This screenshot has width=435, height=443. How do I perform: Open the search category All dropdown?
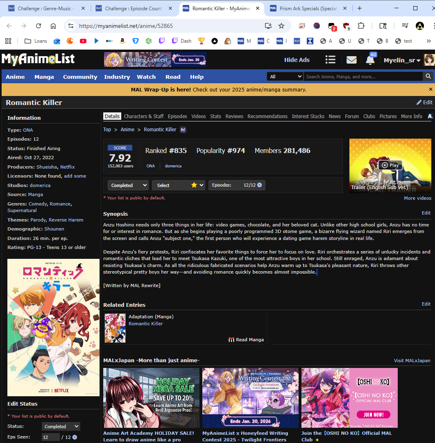click(285, 77)
